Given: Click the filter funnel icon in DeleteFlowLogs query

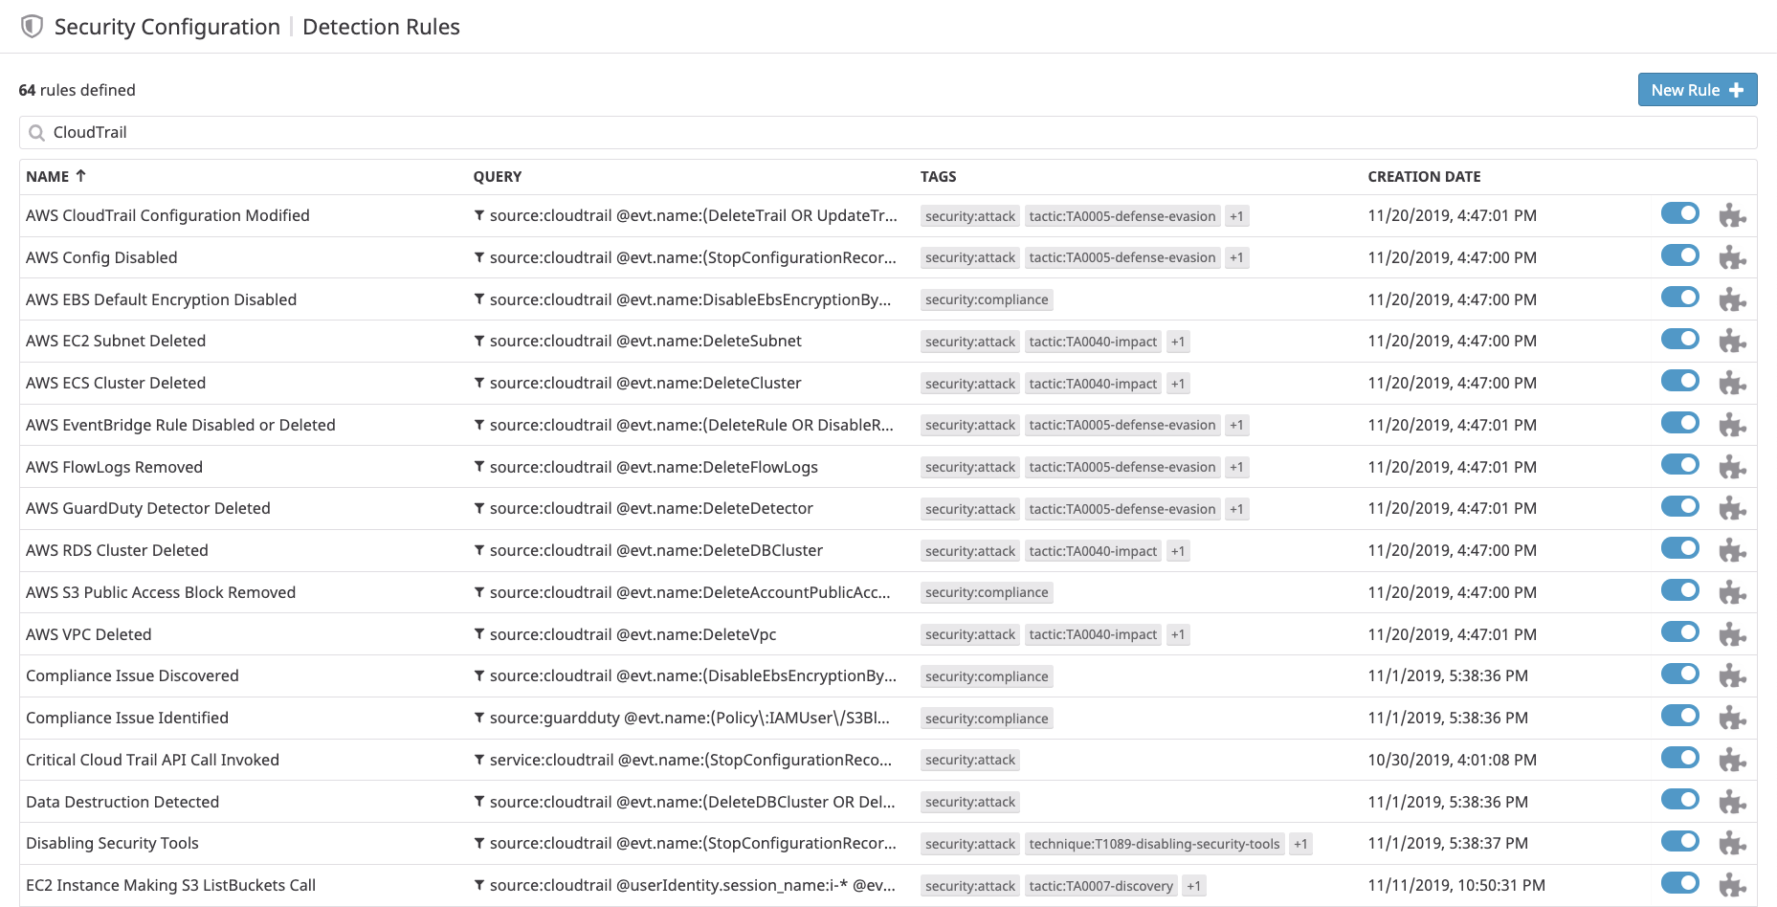Looking at the screenshot, I should click(479, 467).
